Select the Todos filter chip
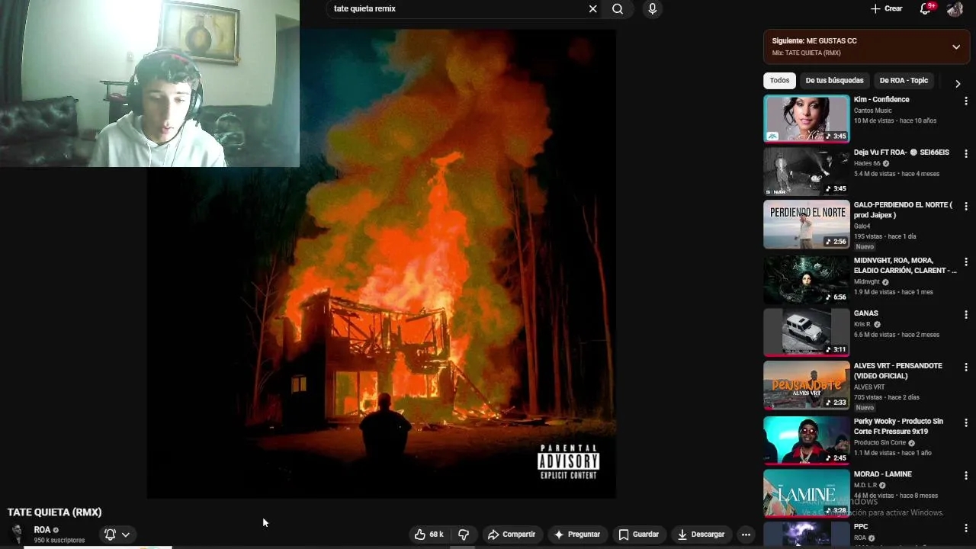 [779, 81]
